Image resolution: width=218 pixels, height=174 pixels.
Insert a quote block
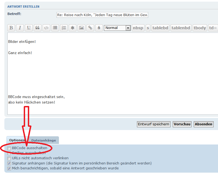[38, 28]
